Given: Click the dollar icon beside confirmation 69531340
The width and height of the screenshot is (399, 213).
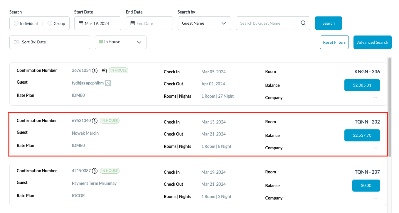Looking at the screenshot, I should 95,121.
